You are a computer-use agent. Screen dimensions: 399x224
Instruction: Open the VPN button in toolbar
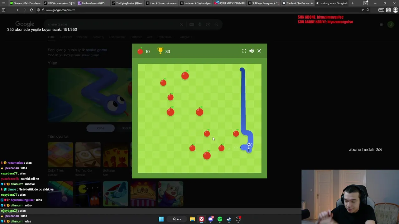point(381,10)
